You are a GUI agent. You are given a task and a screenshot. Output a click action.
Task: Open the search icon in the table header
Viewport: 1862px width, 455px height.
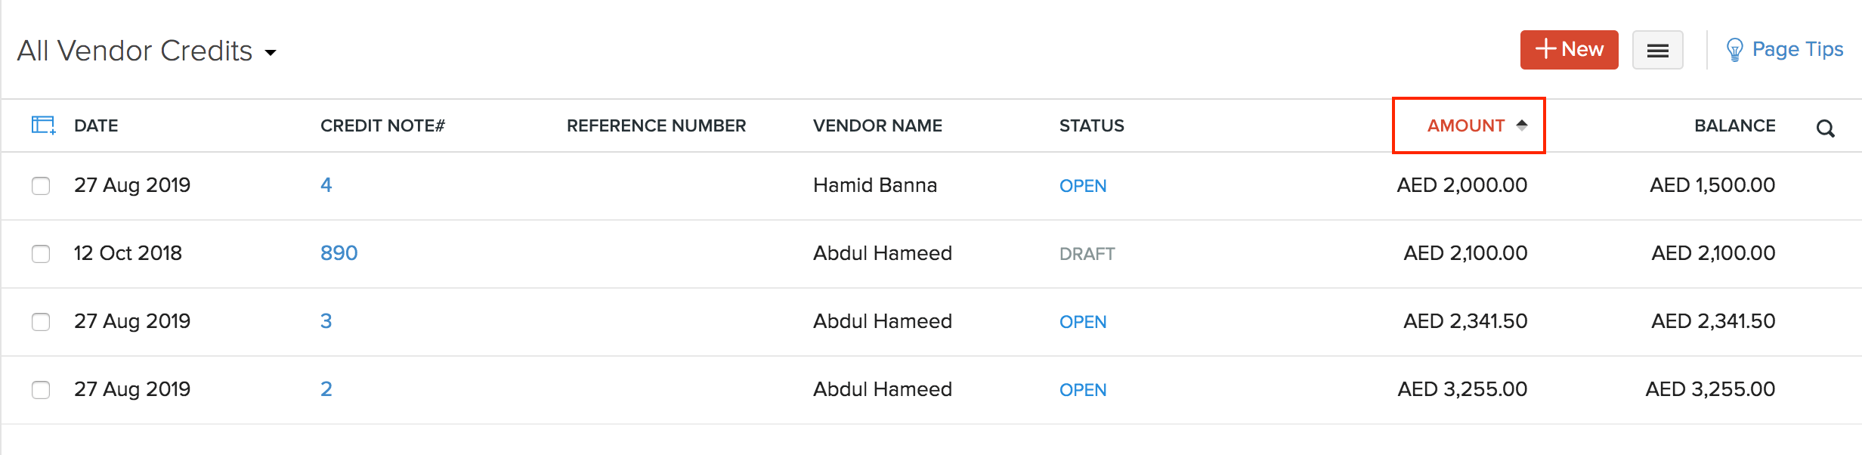tap(1826, 128)
